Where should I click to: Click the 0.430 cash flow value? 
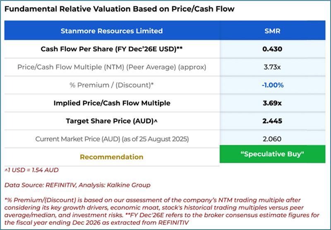(272, 49)
